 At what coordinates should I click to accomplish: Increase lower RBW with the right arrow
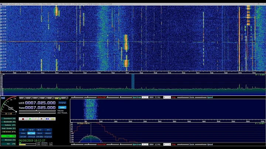tap(147, 145)
